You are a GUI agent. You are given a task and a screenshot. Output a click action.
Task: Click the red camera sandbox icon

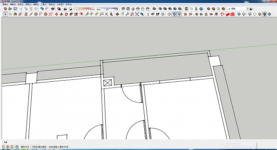tap(232, 14)
